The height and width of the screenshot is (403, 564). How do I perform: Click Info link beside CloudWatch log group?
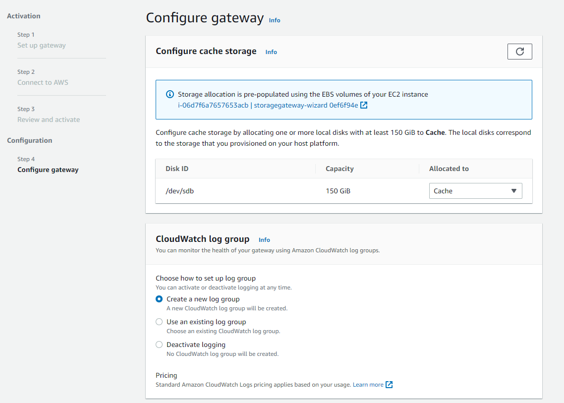pyautogui.click(x=264, y=240)
